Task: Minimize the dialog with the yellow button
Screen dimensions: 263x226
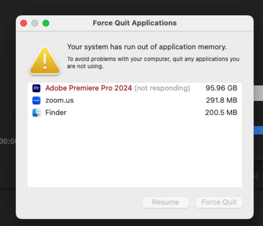Action: [x=35, y=23]
